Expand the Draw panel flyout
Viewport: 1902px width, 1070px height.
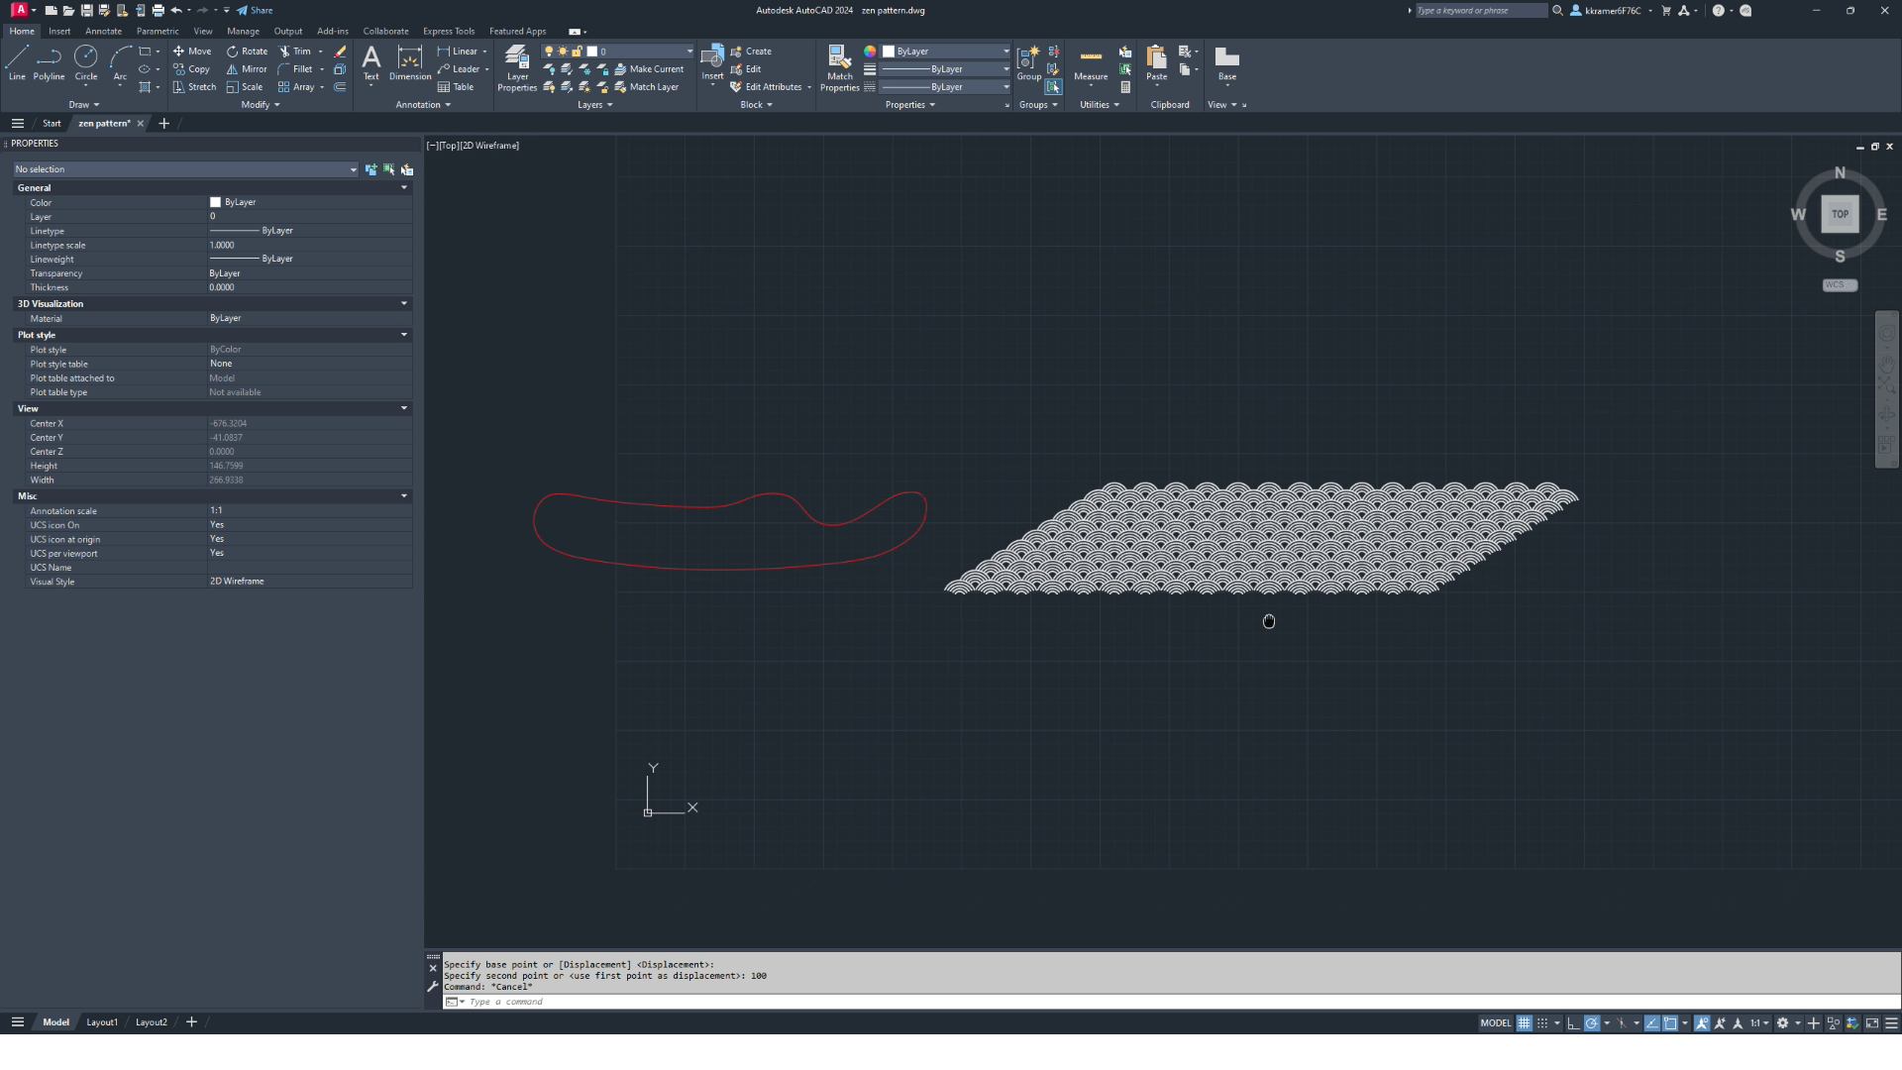click(84, 105)
